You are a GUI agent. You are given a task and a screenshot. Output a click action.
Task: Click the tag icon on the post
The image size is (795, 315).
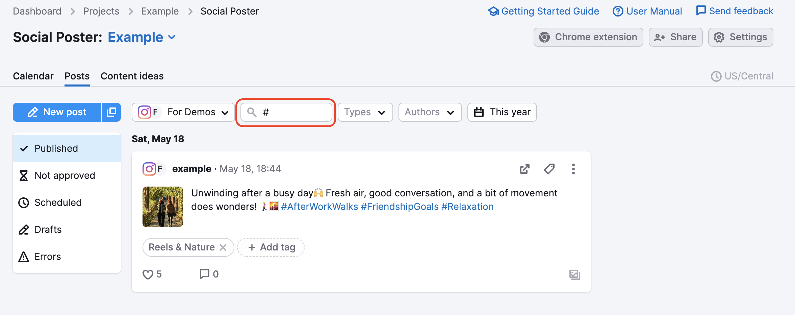(549, 169)
